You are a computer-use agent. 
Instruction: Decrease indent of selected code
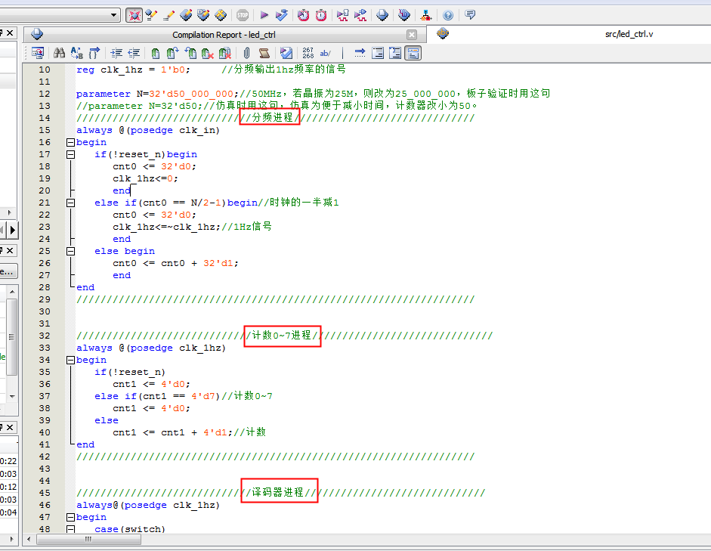coord(134,53)
